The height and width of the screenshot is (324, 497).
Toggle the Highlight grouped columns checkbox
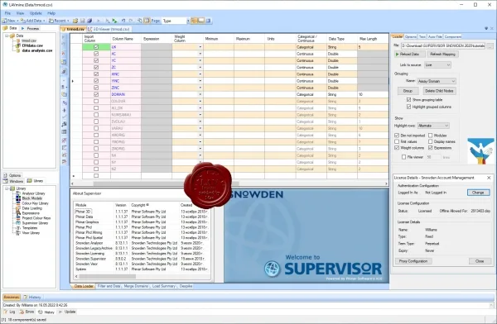(x=408, y=107)
